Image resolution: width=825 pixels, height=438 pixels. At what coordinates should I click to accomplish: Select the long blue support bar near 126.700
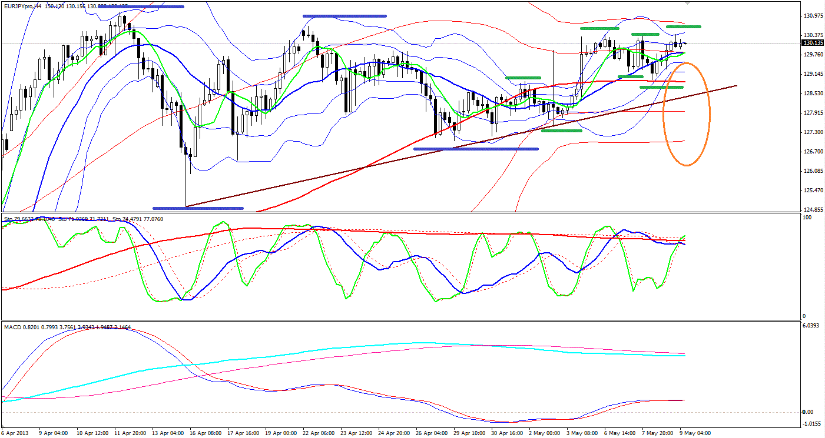(476, 149)
